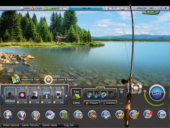Switch the toggle to On
170x128 pixels.
pyautogui.click(x=148, y=12)
